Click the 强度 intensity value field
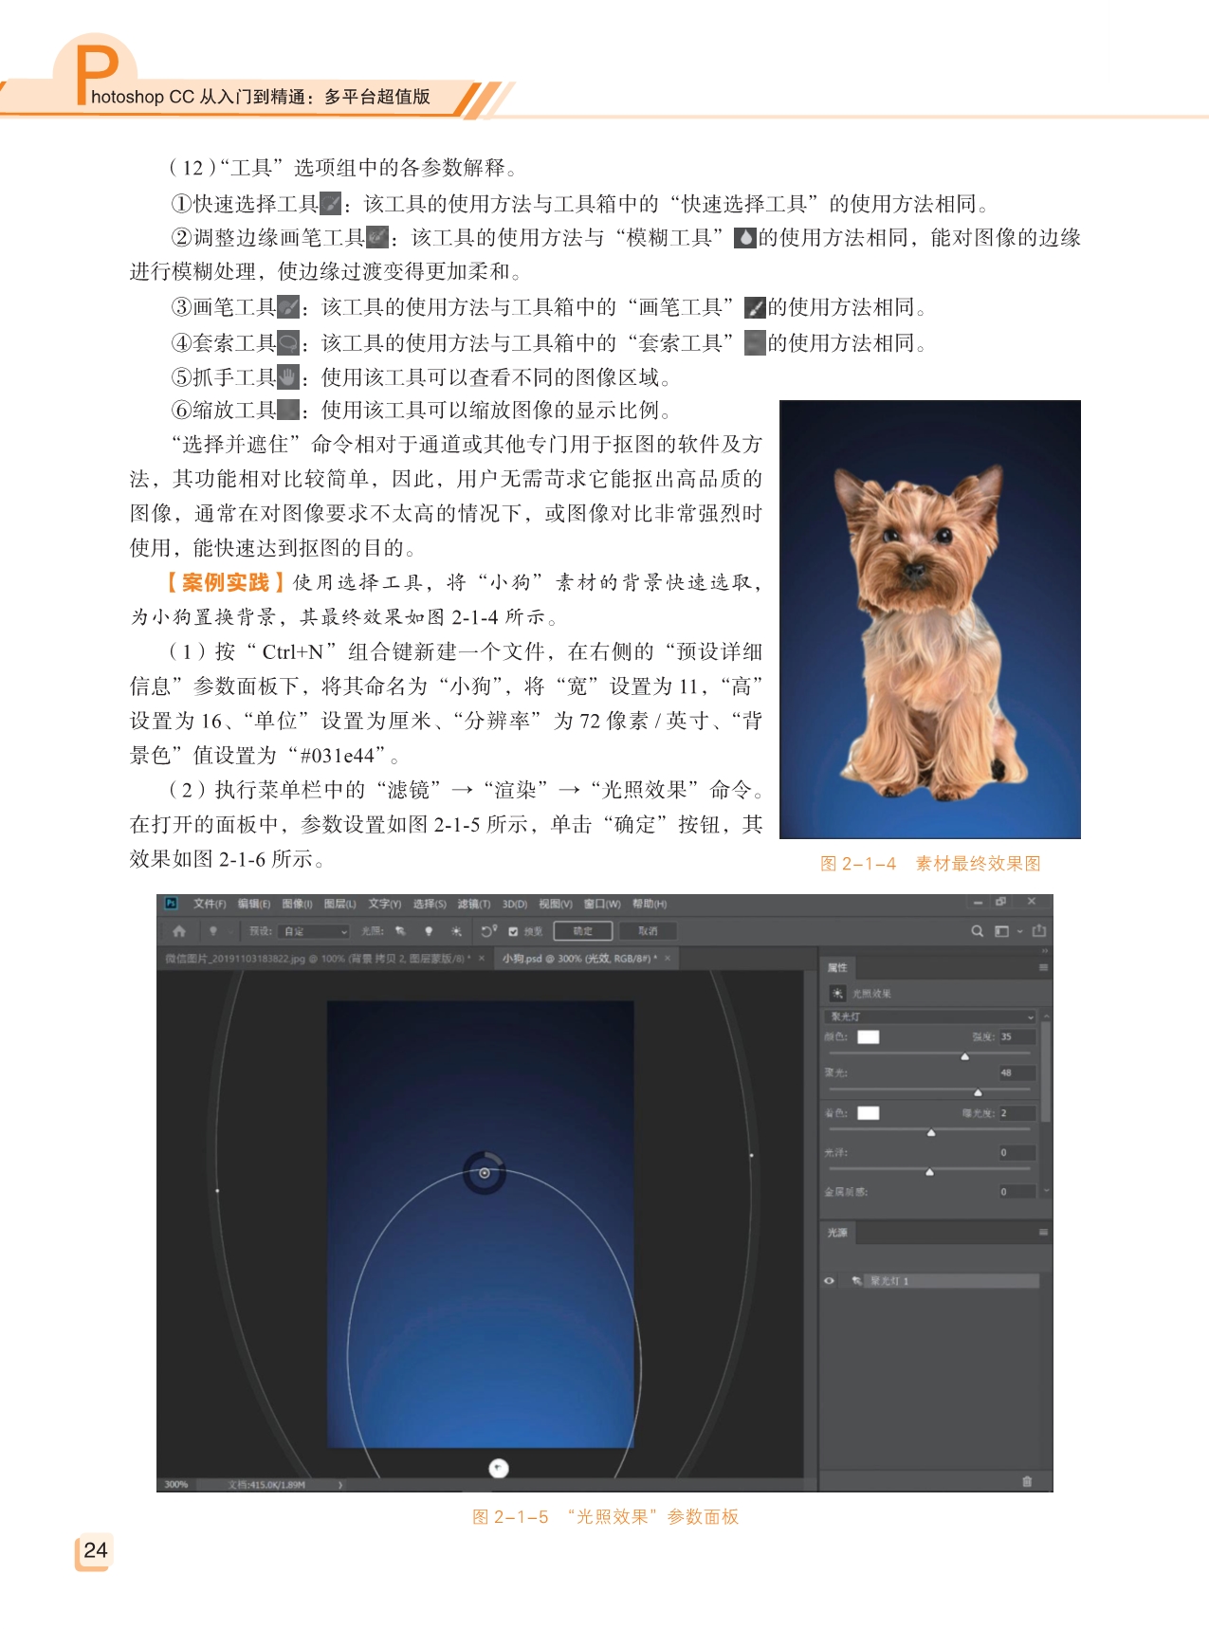The image size is (1209, 1629). point(1016,1036)
